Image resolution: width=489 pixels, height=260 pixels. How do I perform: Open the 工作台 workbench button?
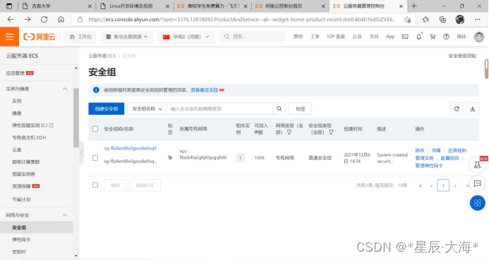[80, 37]
